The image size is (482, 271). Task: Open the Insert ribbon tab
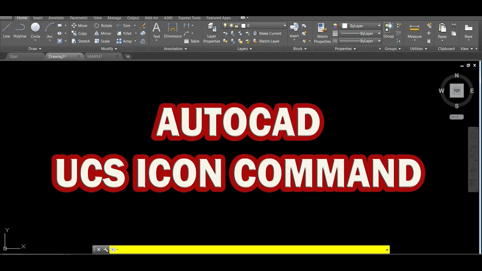pyautogui.click(x=38, y=18)
